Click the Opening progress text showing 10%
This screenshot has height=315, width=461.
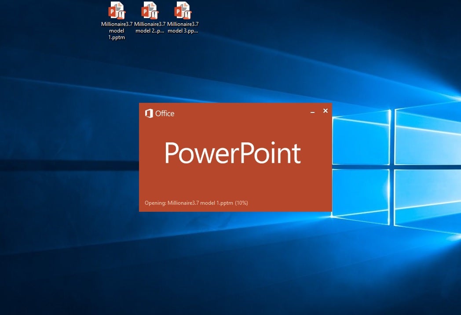pyautogui.click(x=196, y=203)
